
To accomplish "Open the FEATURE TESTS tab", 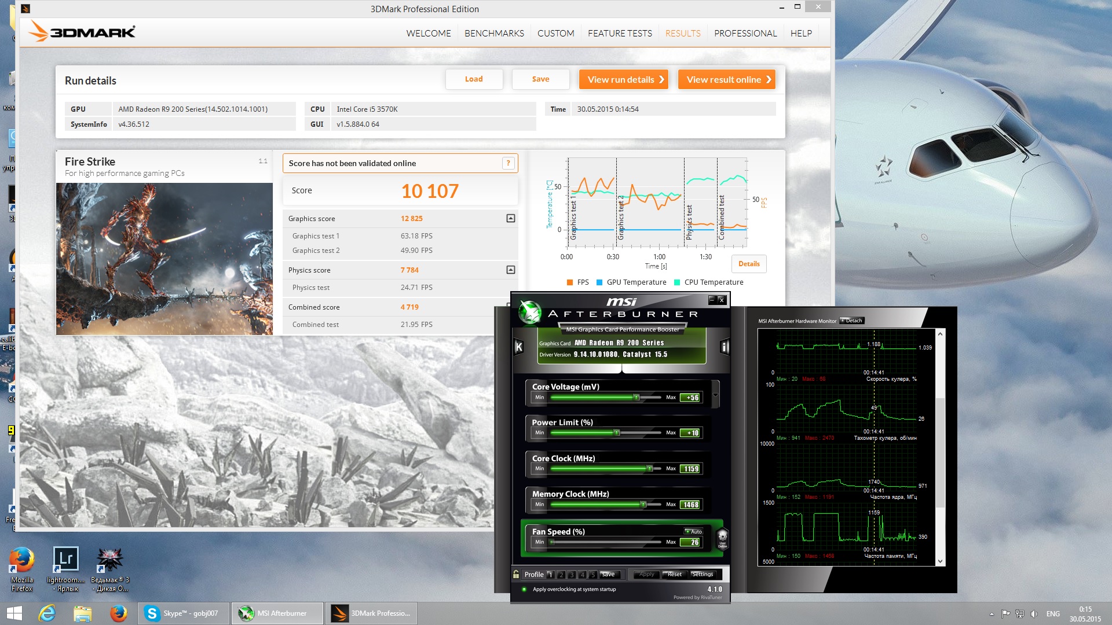I will (620, 34).
